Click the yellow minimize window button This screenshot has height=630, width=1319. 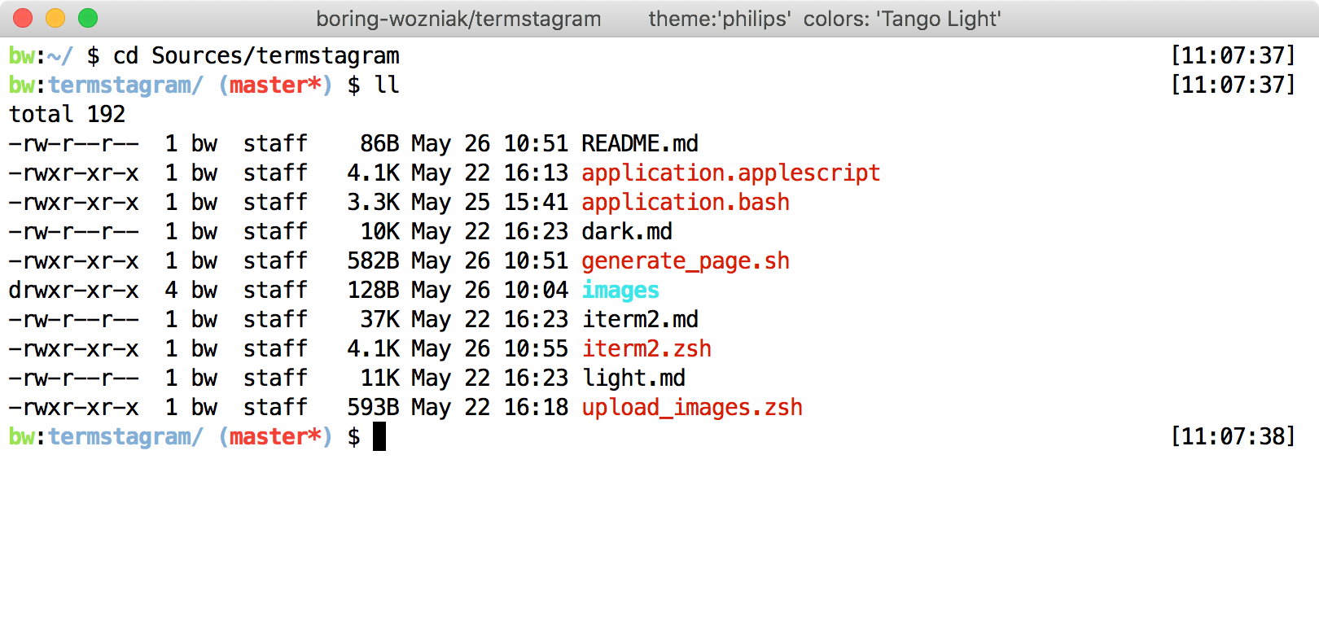pyautogui.click(x=55, y=18)
